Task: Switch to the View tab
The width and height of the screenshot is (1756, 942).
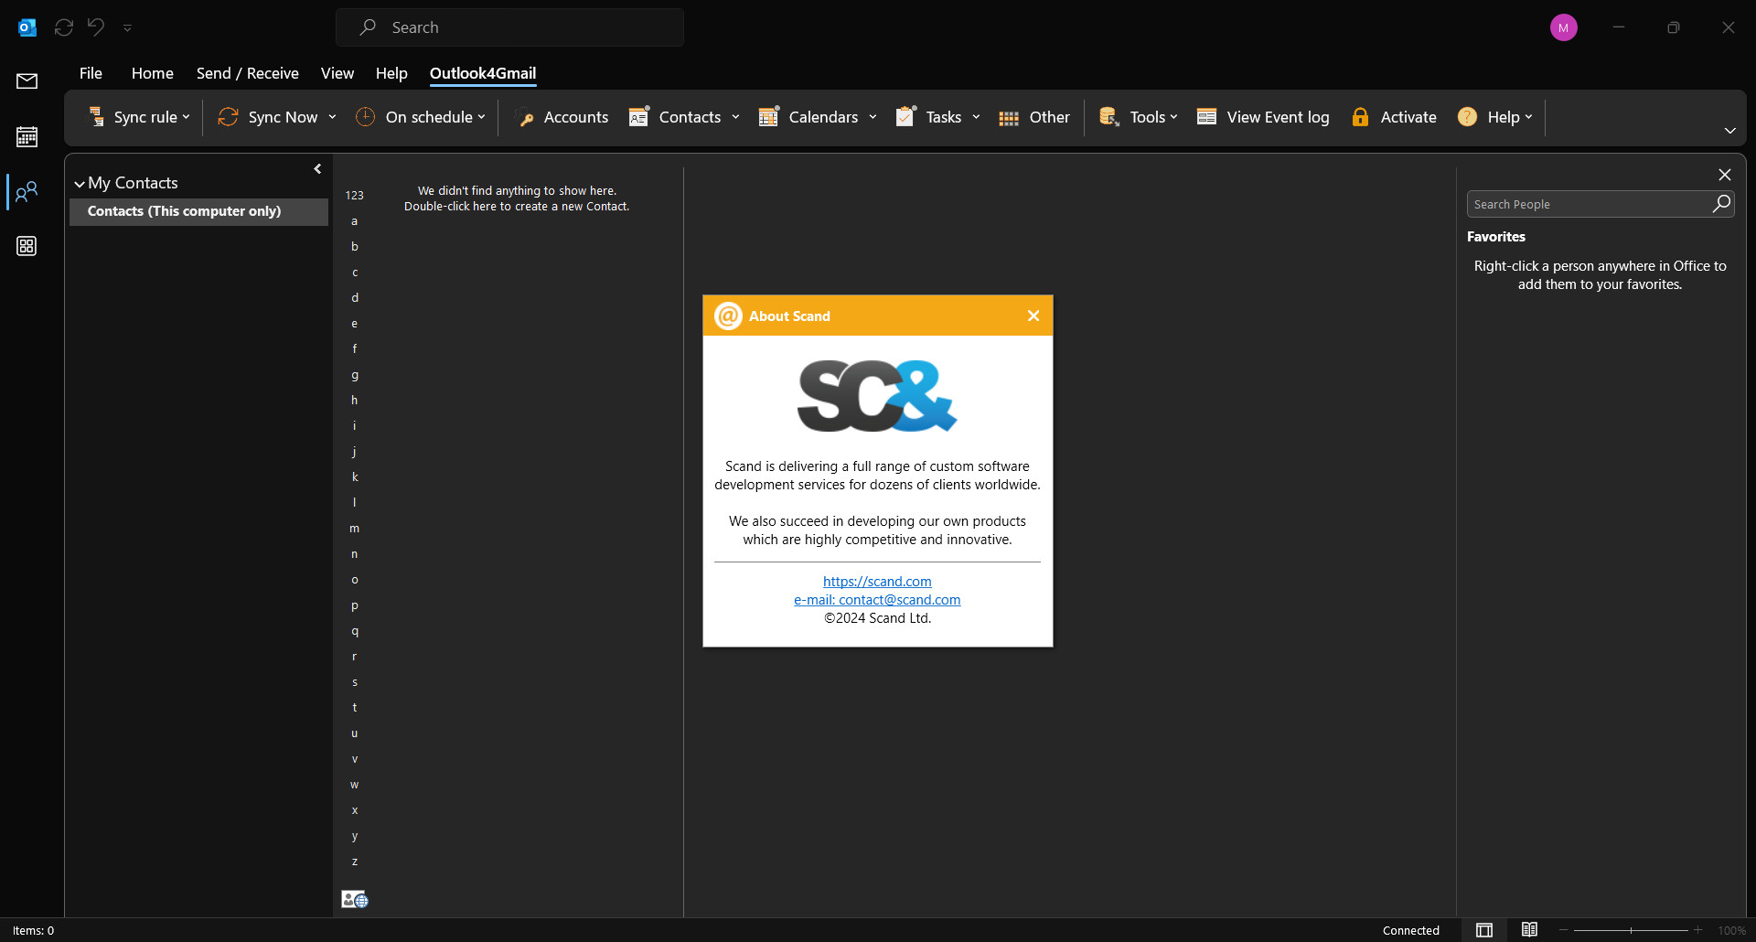Action: pyautogui.click(x=337, y=73)
